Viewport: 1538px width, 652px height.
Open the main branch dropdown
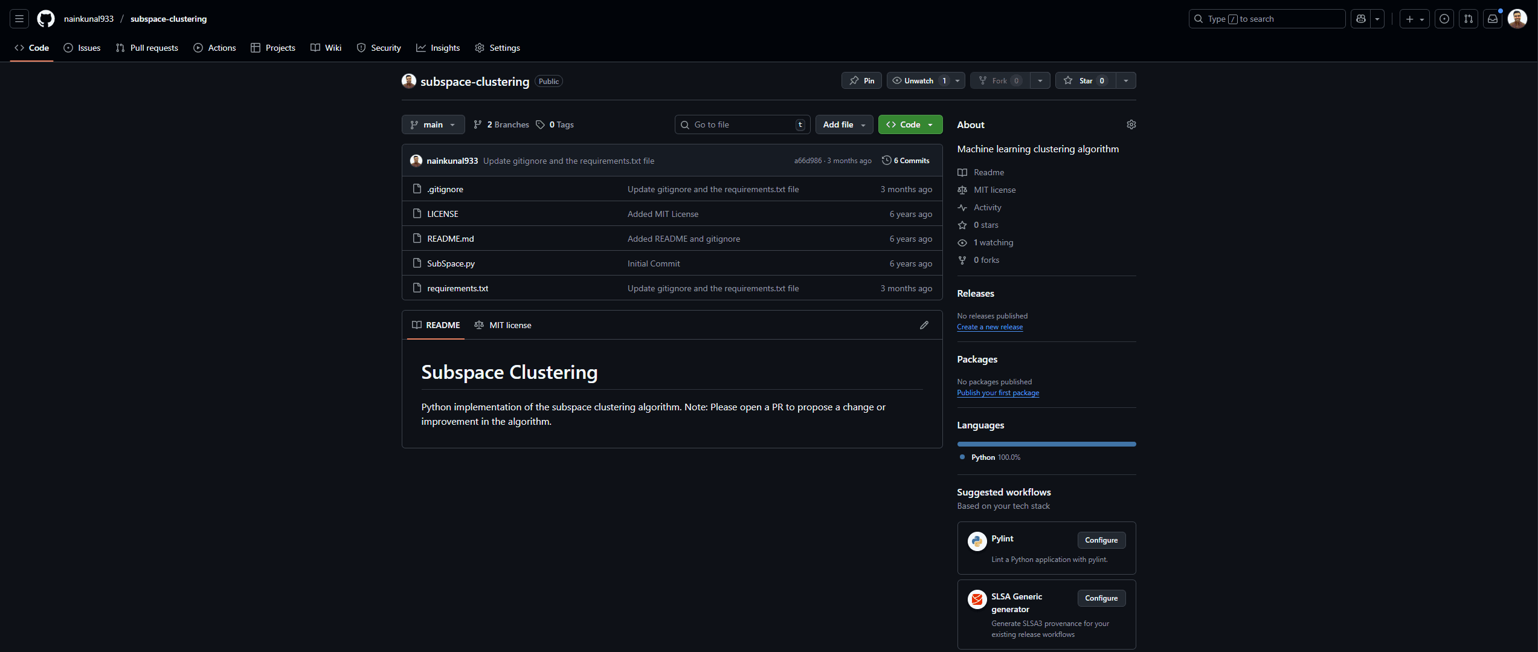433,124
